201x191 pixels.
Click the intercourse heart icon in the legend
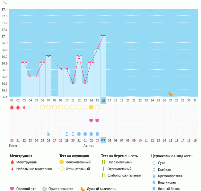pyautogui.click(x=12, y=189)
